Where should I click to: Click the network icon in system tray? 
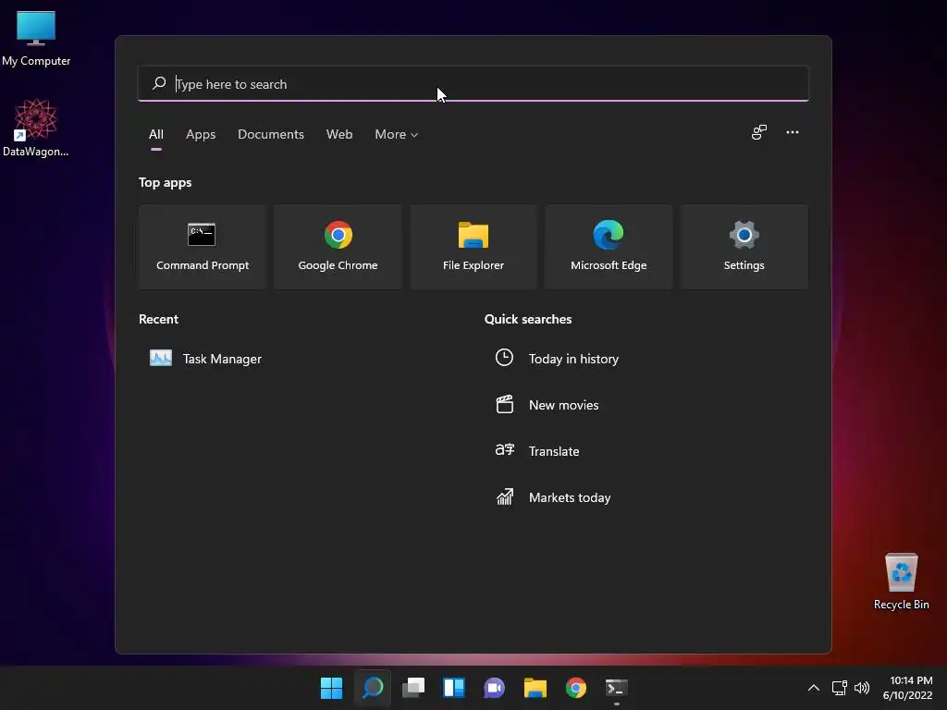839,688
